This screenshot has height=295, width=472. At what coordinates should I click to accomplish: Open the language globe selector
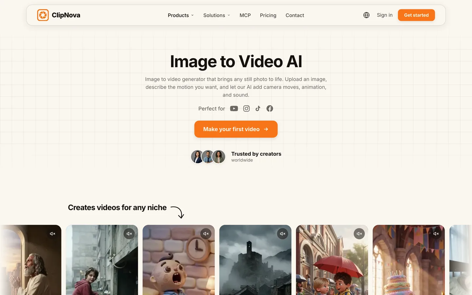(x=366, y=15)
